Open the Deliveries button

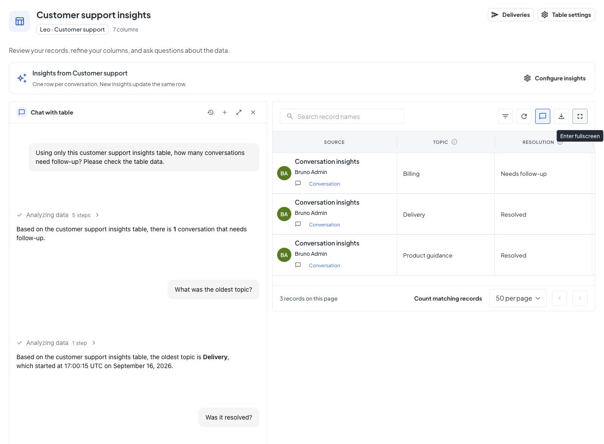tap(511, 15)
